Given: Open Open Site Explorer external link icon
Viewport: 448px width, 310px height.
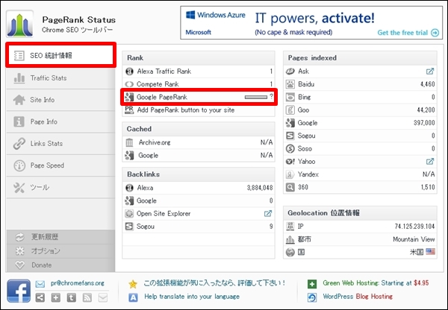Looking at the screenshot, I should coord(268,214).
